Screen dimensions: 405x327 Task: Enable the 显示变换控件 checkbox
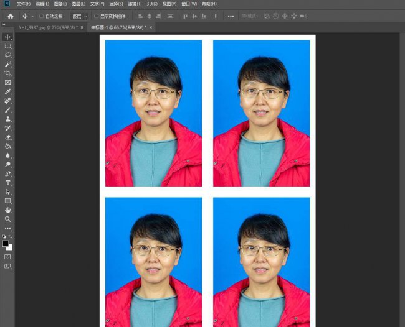click(x=96, y=16)
